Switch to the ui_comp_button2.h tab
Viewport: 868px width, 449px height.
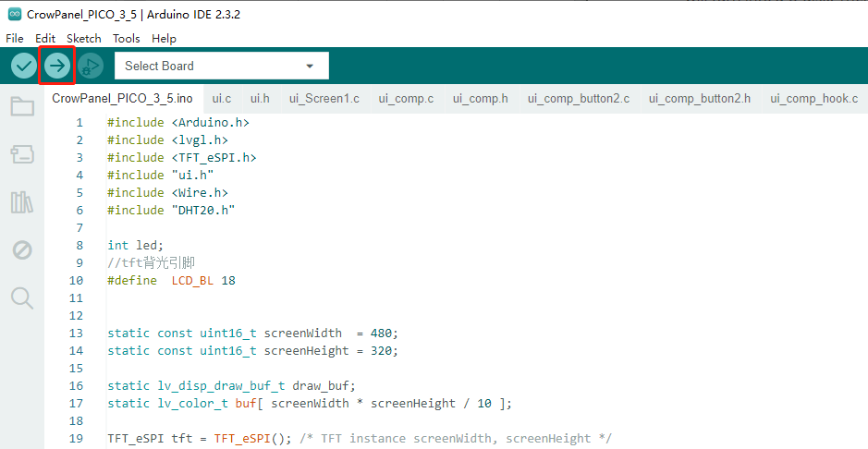pyautogui.click(x=700, y=99)
